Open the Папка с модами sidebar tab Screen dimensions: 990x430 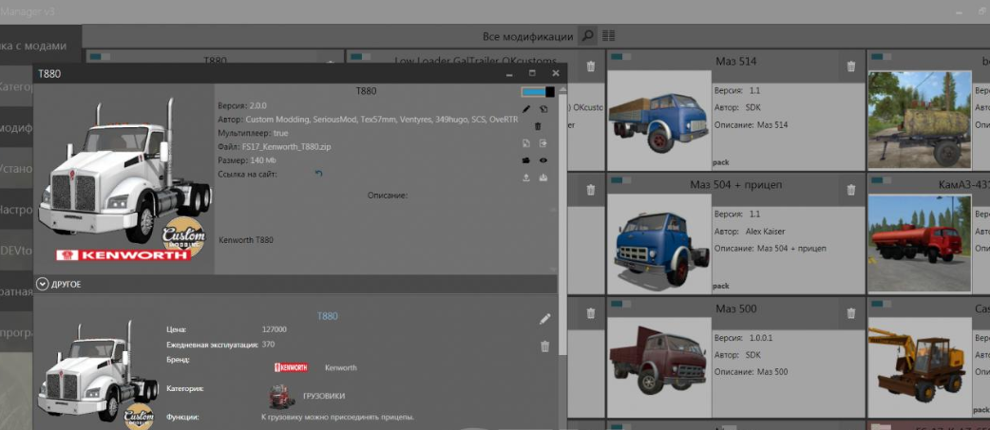36,46
